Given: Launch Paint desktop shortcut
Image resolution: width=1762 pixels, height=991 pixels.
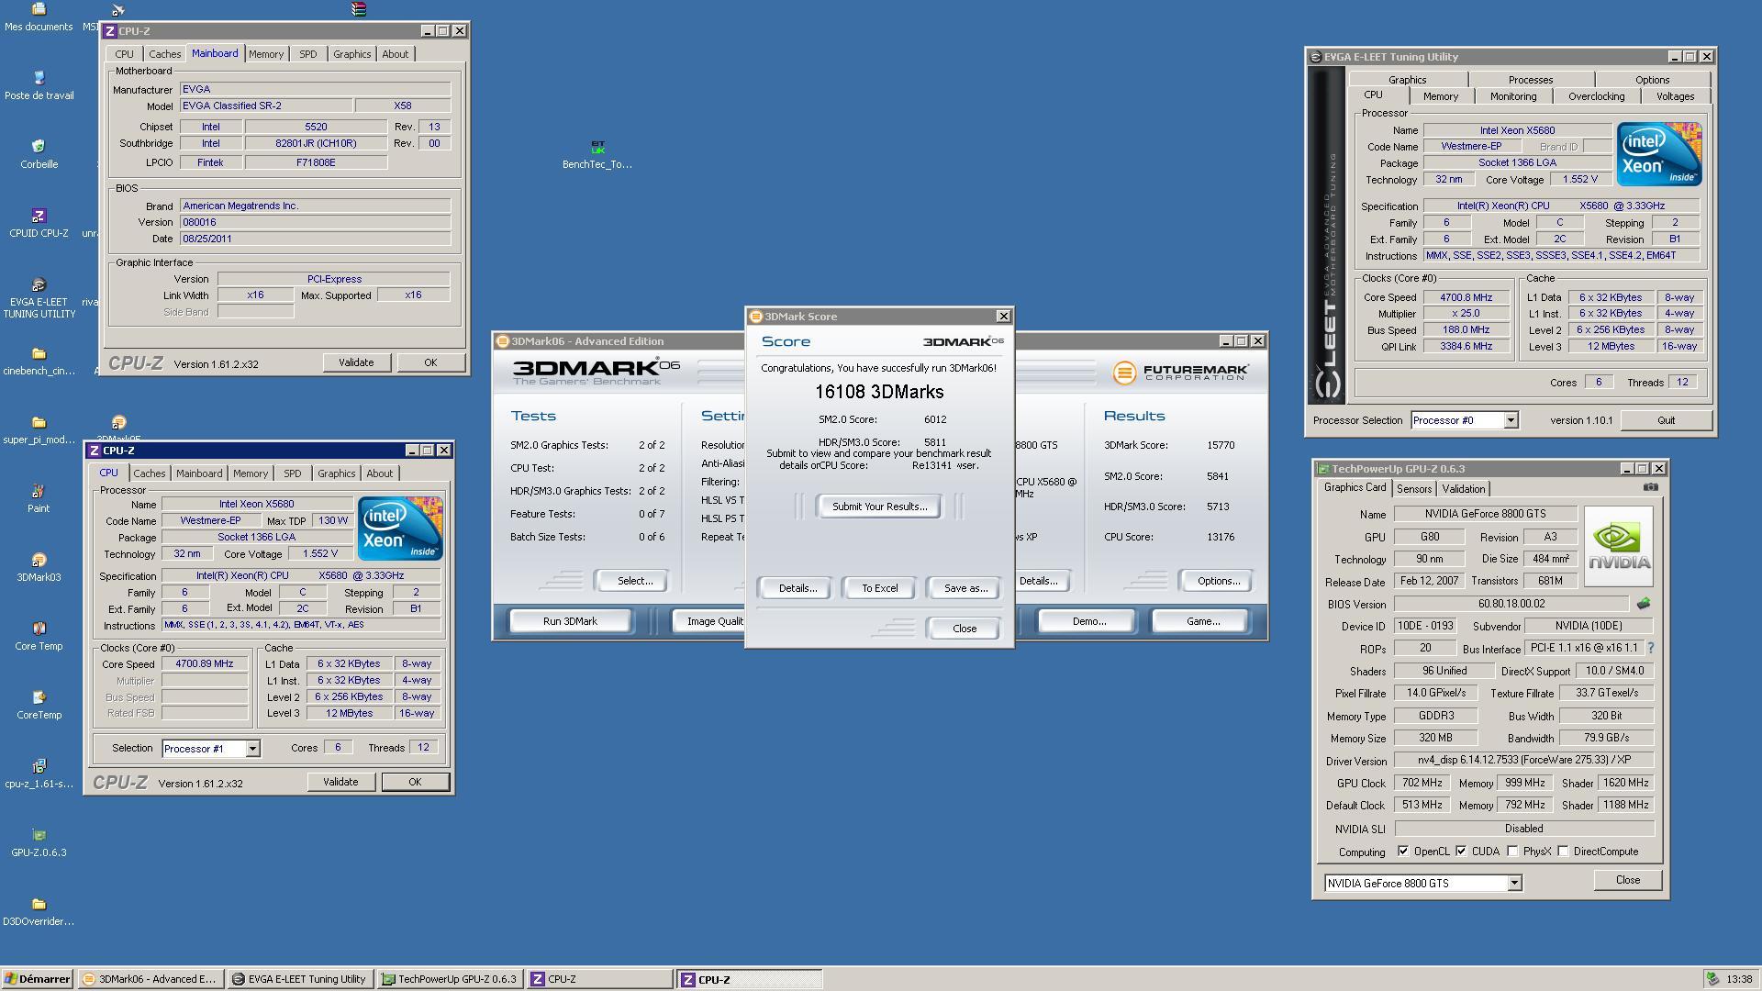Looking at the screenshot, I should pos(39,499).
